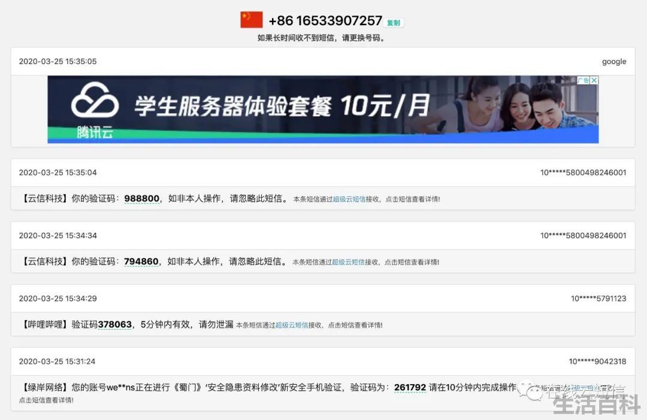
Task: Copy the phone number with 复制 button
Action: tap(393, 23)
